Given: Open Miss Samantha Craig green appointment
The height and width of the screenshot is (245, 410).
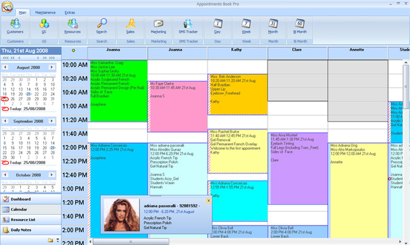Looking at the screenshot, I should point(118,91).
